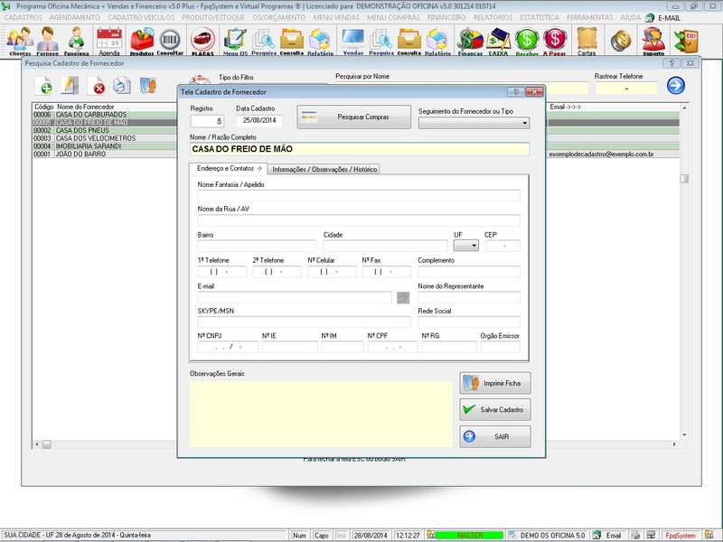Click the FpqSystem status bar label
This screenshot has height=542, width=723.
681,535
